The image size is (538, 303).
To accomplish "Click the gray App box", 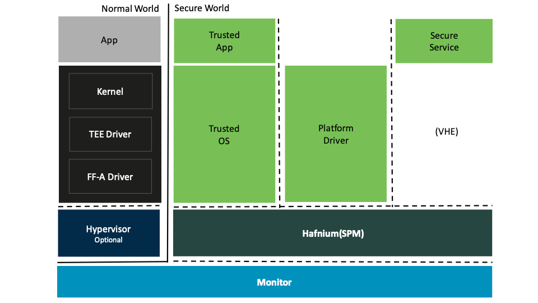I will [x=109, y=40].
